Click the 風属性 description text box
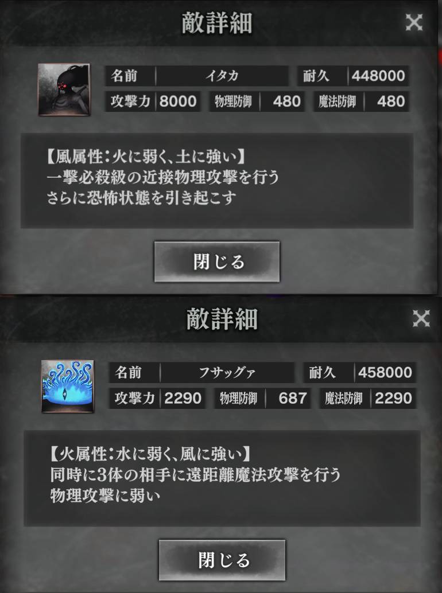The height and width of the screenshot is (593, 442). [217, 181]
